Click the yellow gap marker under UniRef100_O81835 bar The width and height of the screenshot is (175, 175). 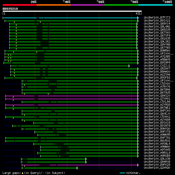click(x=16, y=40)
